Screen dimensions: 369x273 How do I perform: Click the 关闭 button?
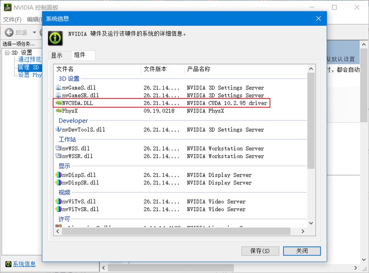tap(302, 251)
